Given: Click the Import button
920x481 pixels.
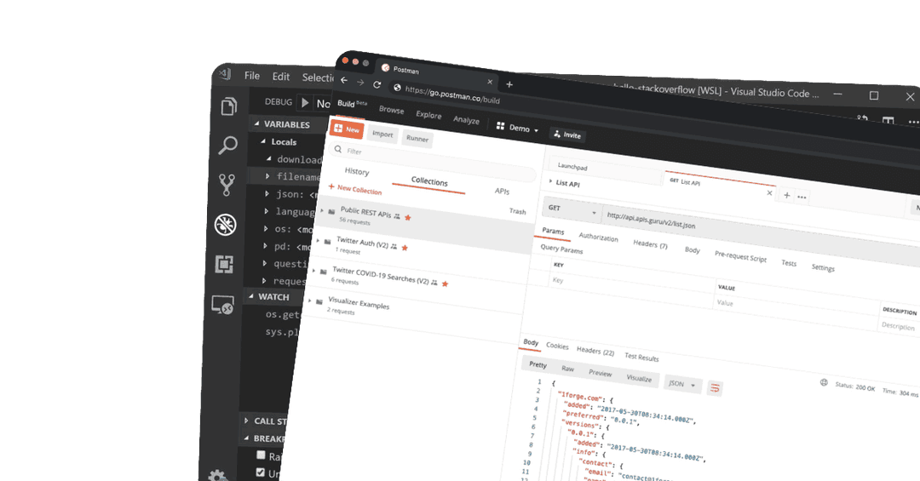Looking at the screenshot, I should click(382, 135).
